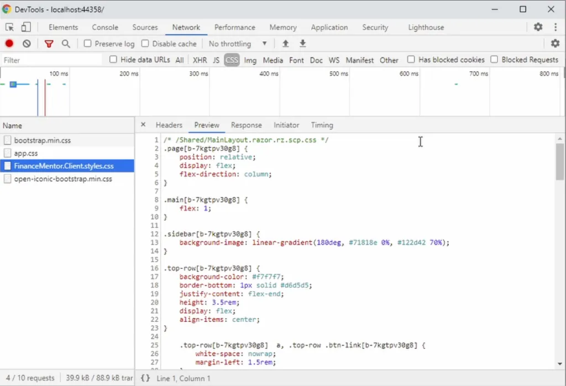
Task: Open the Performance panel tab
Action: [x=234, y=28]
